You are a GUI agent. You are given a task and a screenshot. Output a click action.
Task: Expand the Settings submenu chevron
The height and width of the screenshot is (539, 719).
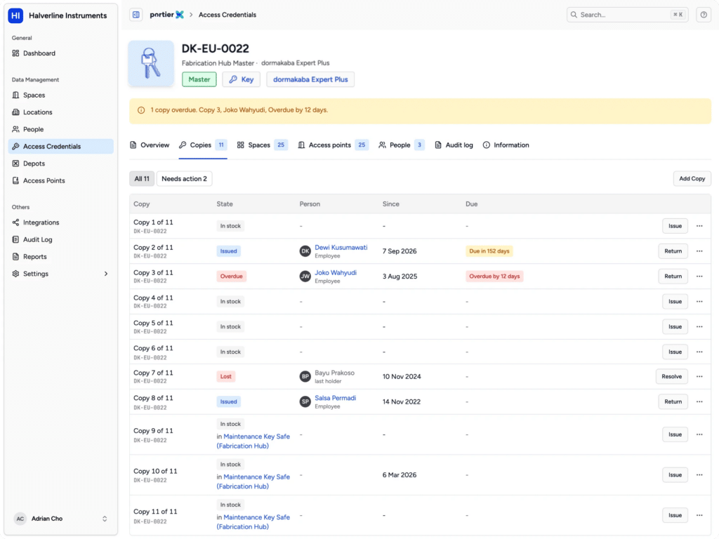[x=106, y=274]
